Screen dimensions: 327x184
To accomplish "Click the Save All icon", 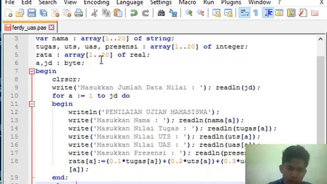I will coord(43,13).
